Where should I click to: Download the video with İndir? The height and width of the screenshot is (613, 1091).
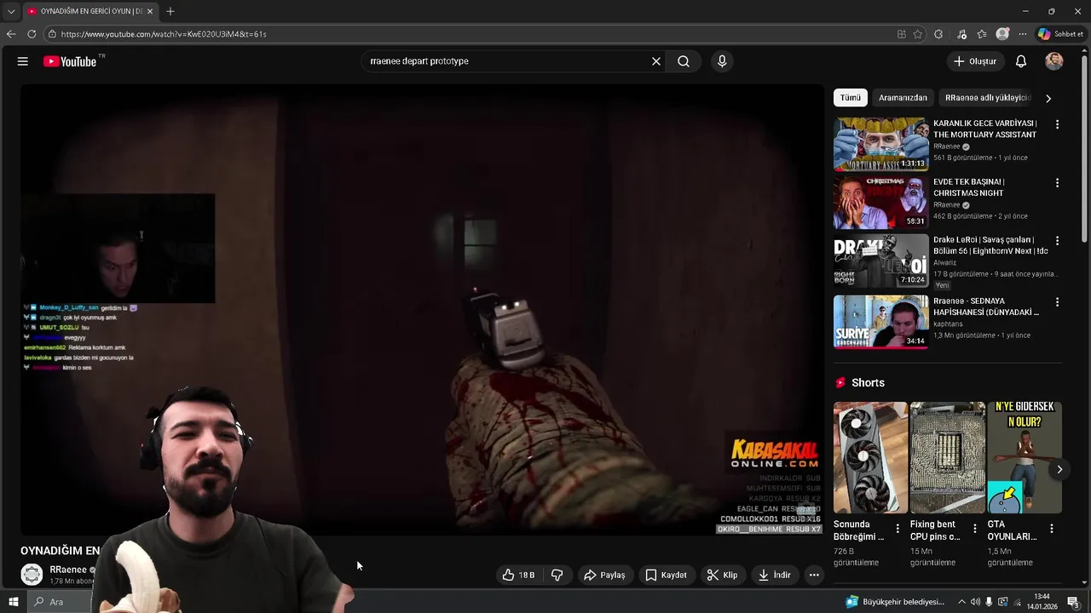(775, 575)
